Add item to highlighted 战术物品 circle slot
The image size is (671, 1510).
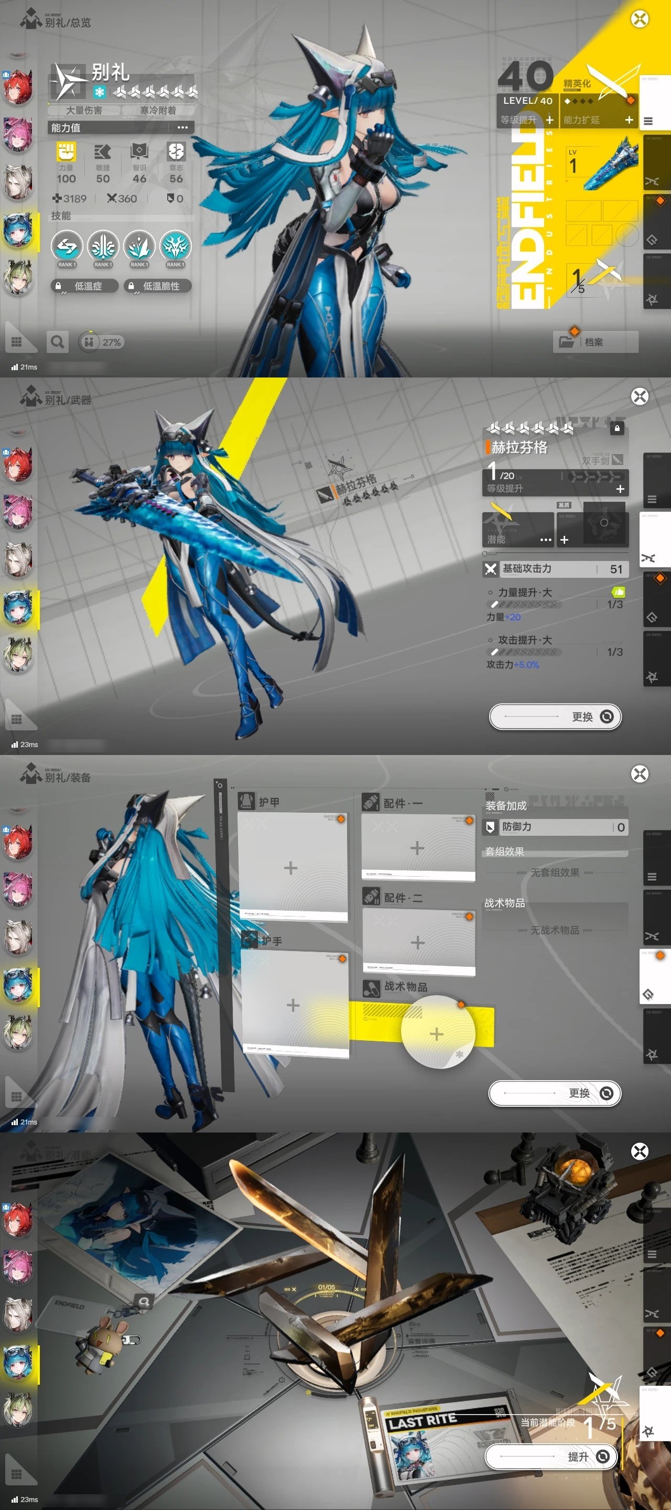437,1033
